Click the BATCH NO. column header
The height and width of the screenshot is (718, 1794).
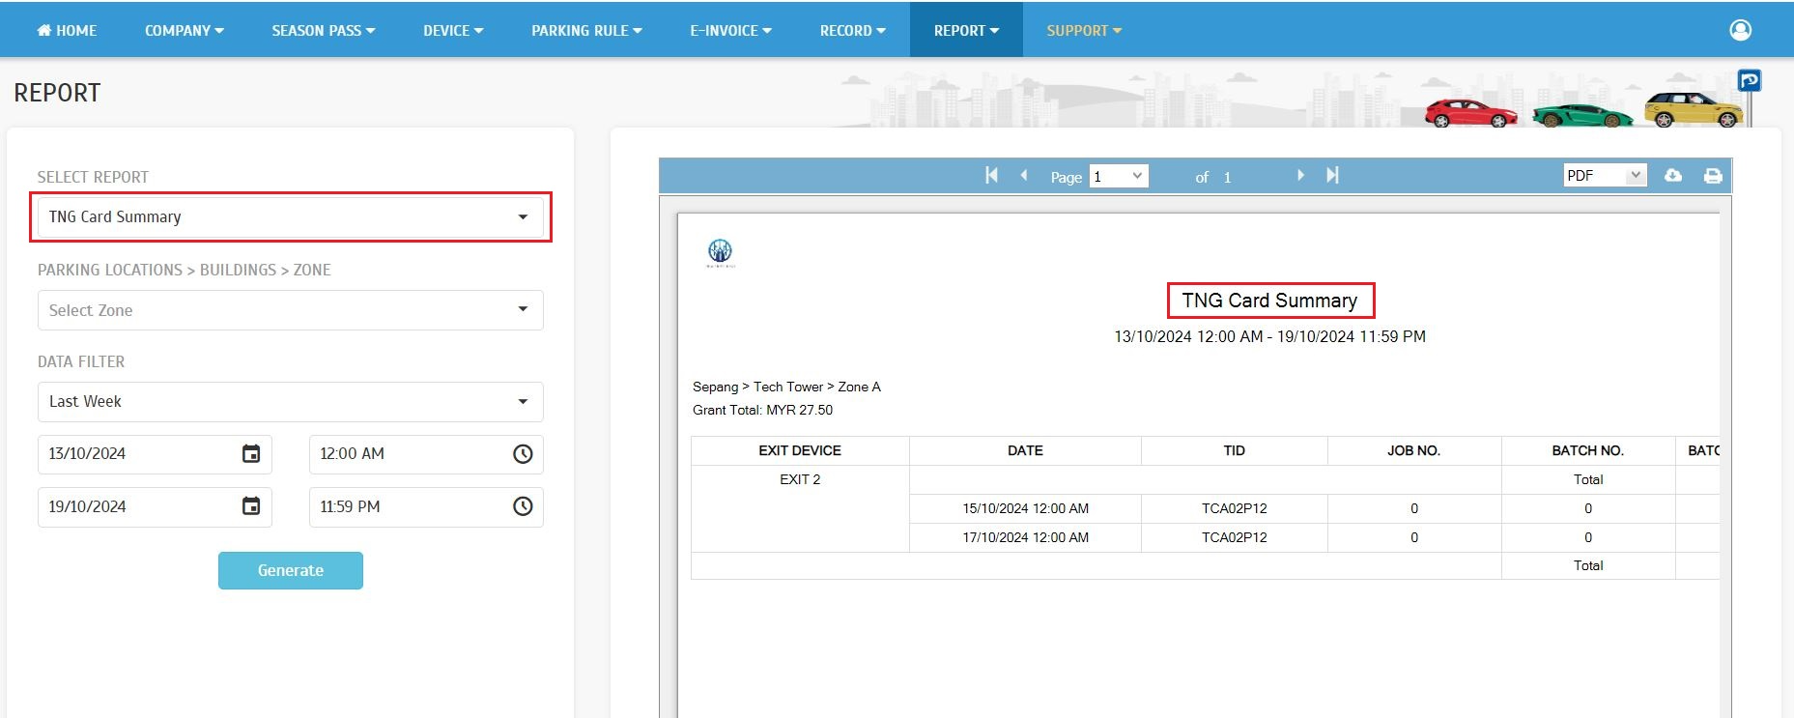[1588, 450]
